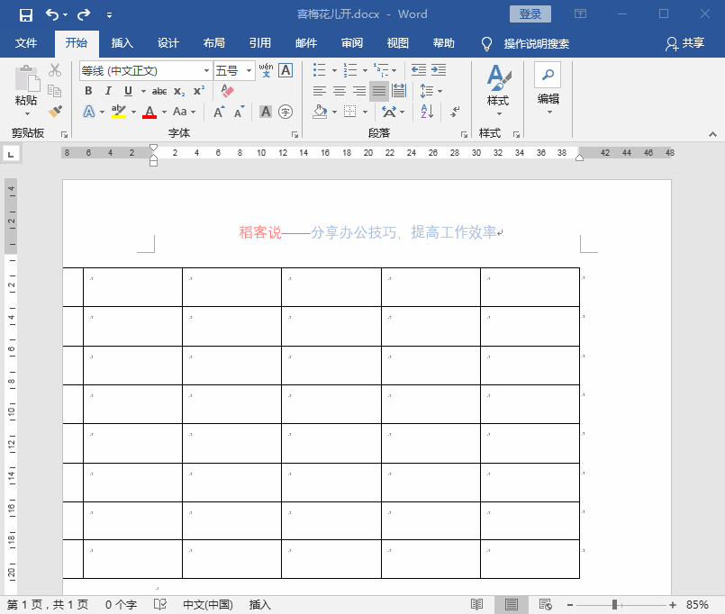725x614 pixels.
Task: Toggle strikethrough formatting
Action: pyautogui.click(x=159, y=91)
